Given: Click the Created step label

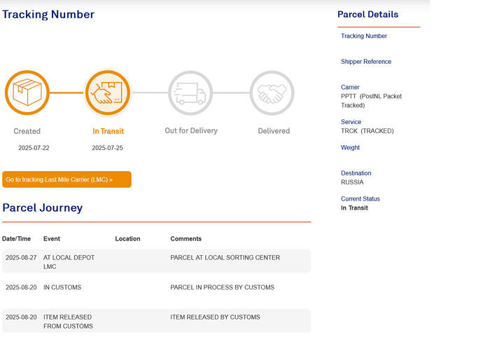Looking at the screenshot, I should [x=27, y=131].
